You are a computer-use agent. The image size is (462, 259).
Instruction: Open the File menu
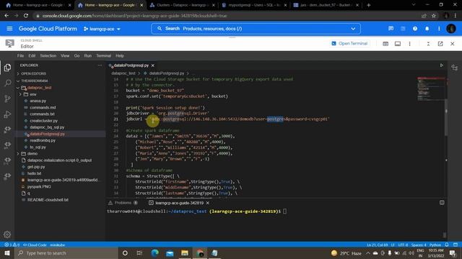pos(20,55)
